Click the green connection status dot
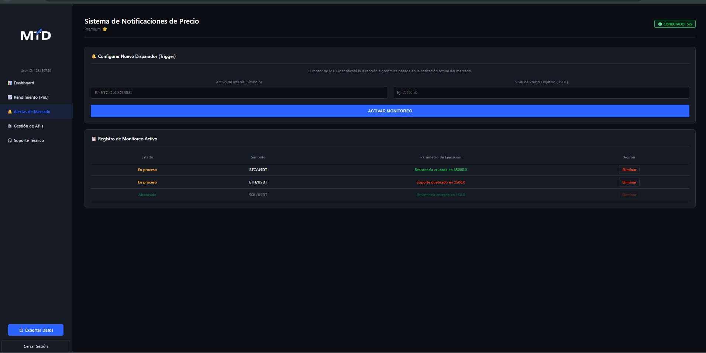The height and width of the screenshot is (353, 706). [660, 24]
